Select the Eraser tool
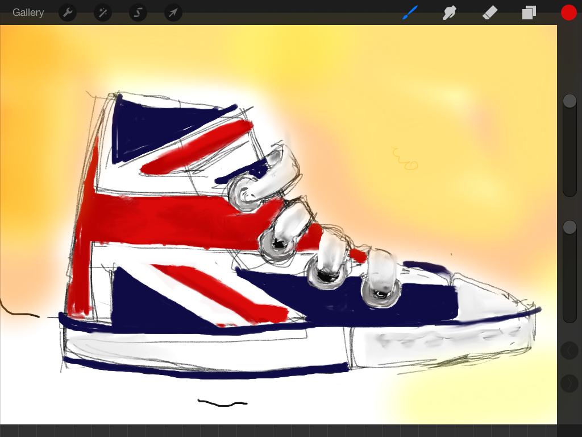582x437 pixels. tap(489, 13)
